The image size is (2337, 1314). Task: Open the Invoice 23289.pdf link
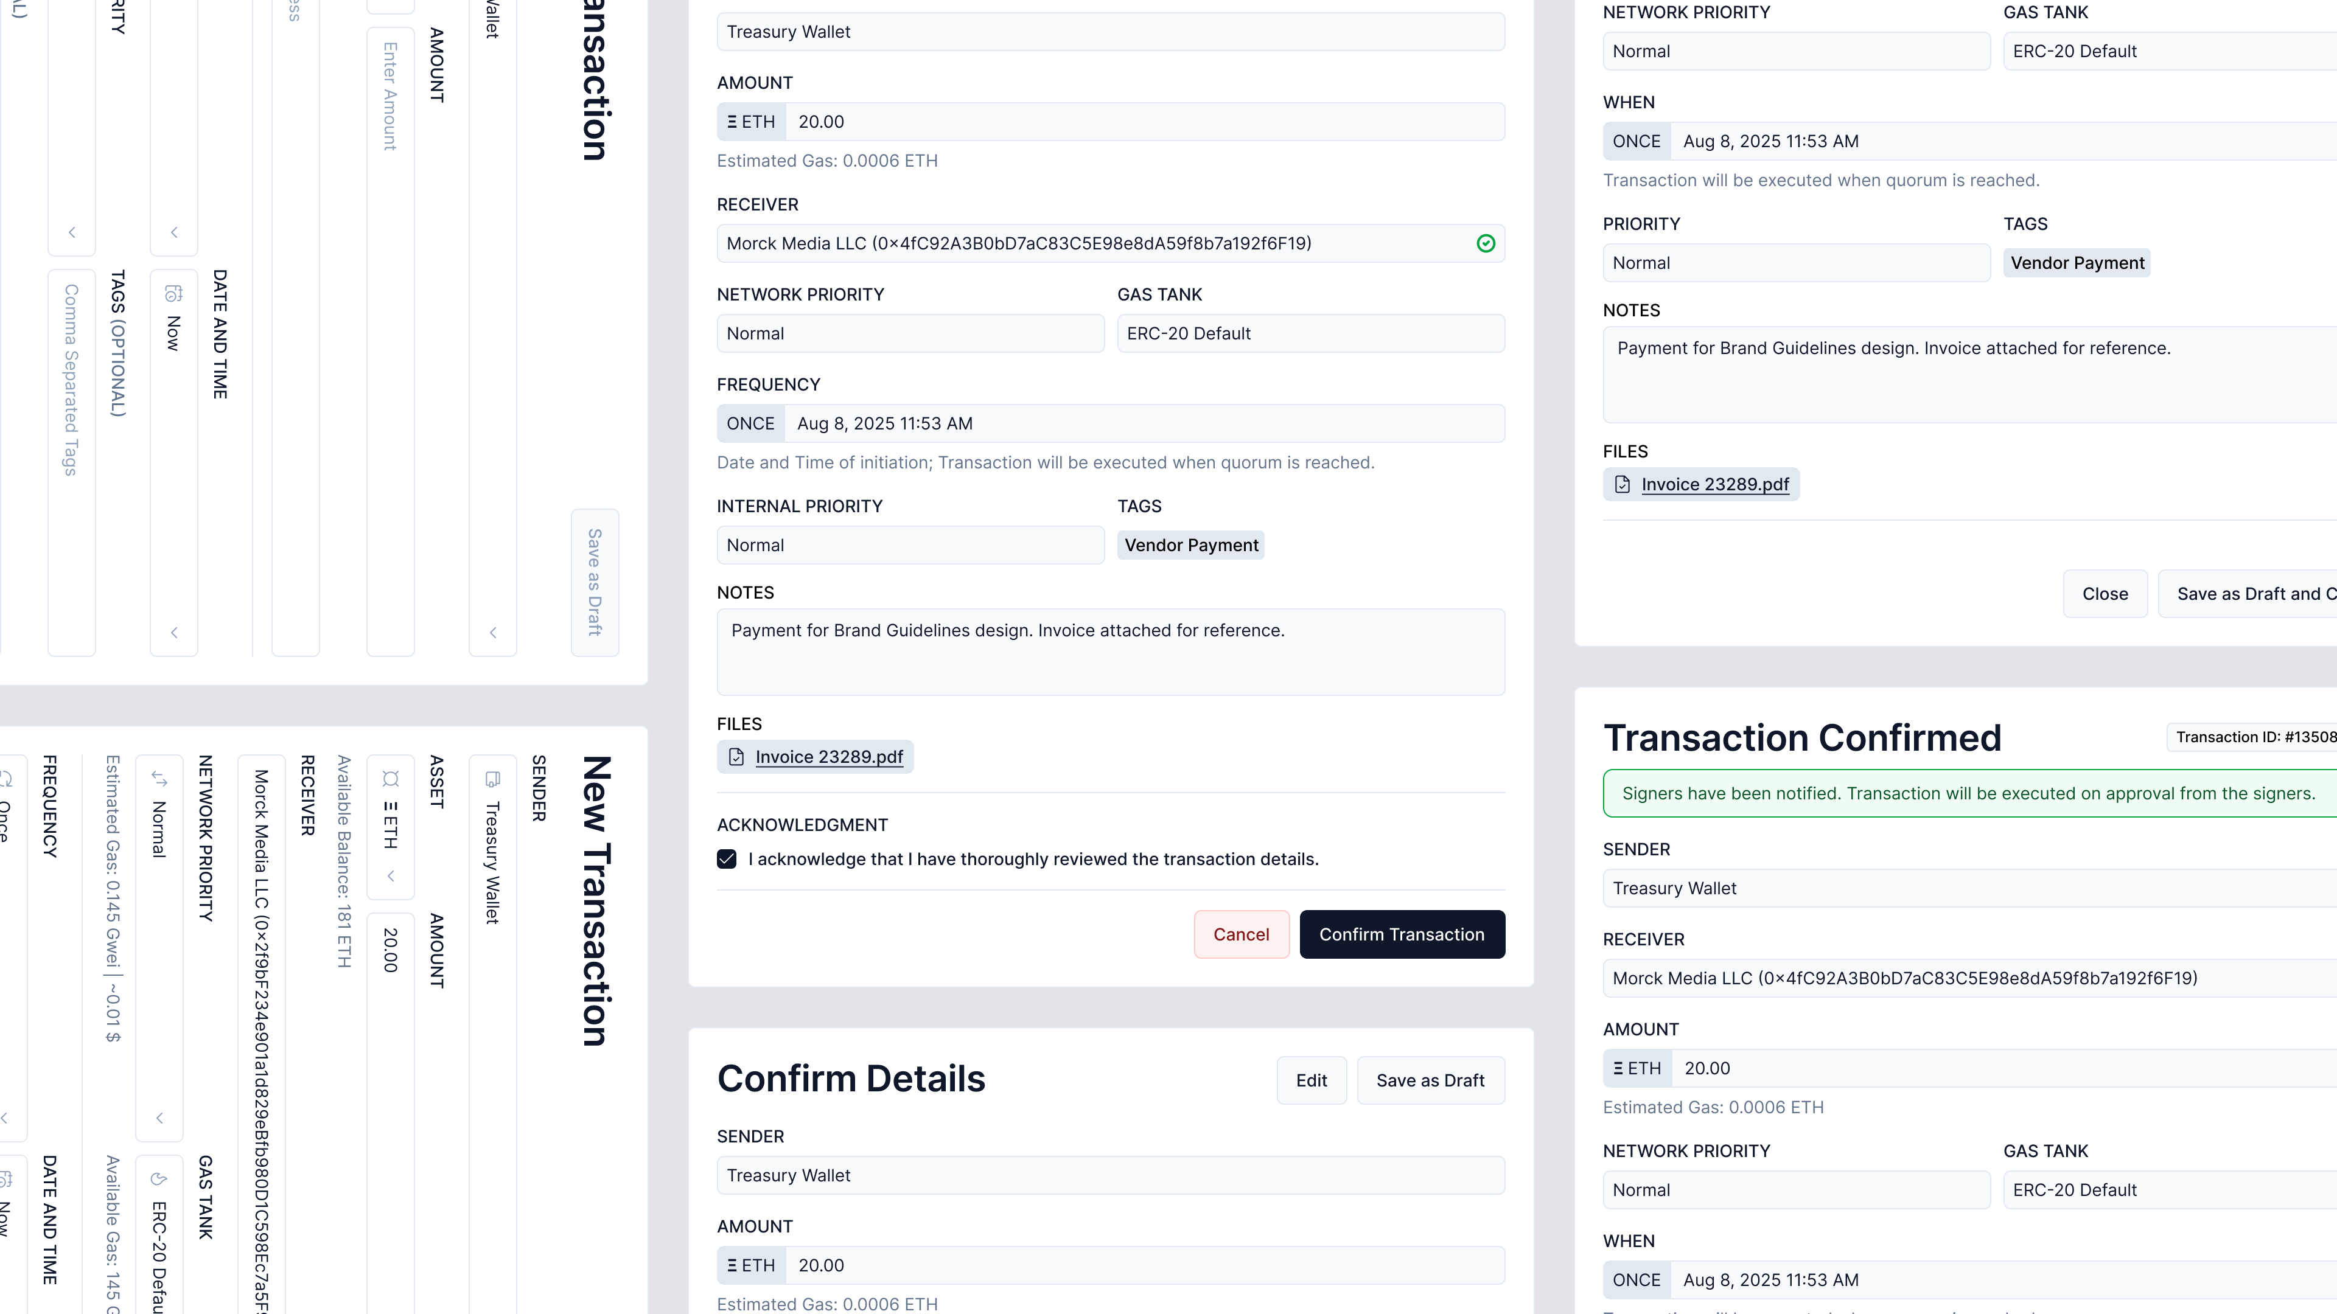click(828, 756)
